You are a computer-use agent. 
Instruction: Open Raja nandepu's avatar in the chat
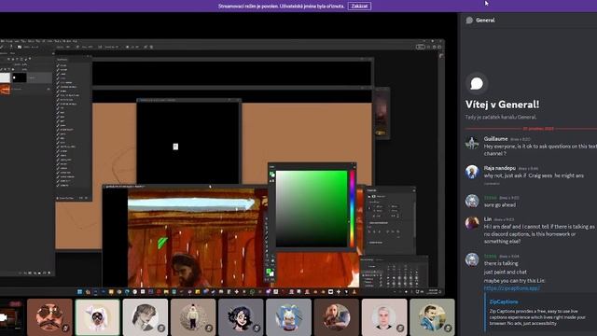(x=472, y=172)
